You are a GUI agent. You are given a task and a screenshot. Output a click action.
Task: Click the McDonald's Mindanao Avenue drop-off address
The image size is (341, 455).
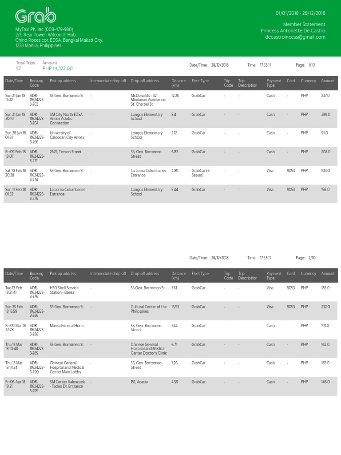(x=149, y=100)
